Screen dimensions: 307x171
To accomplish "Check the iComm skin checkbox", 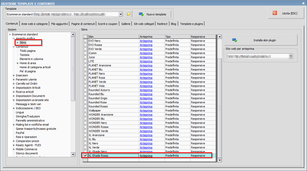I will (85, 53).
